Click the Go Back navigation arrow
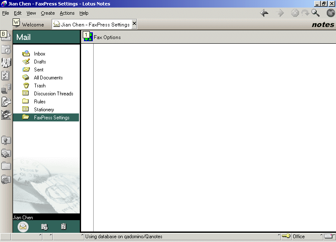 [x=265, y=13]
